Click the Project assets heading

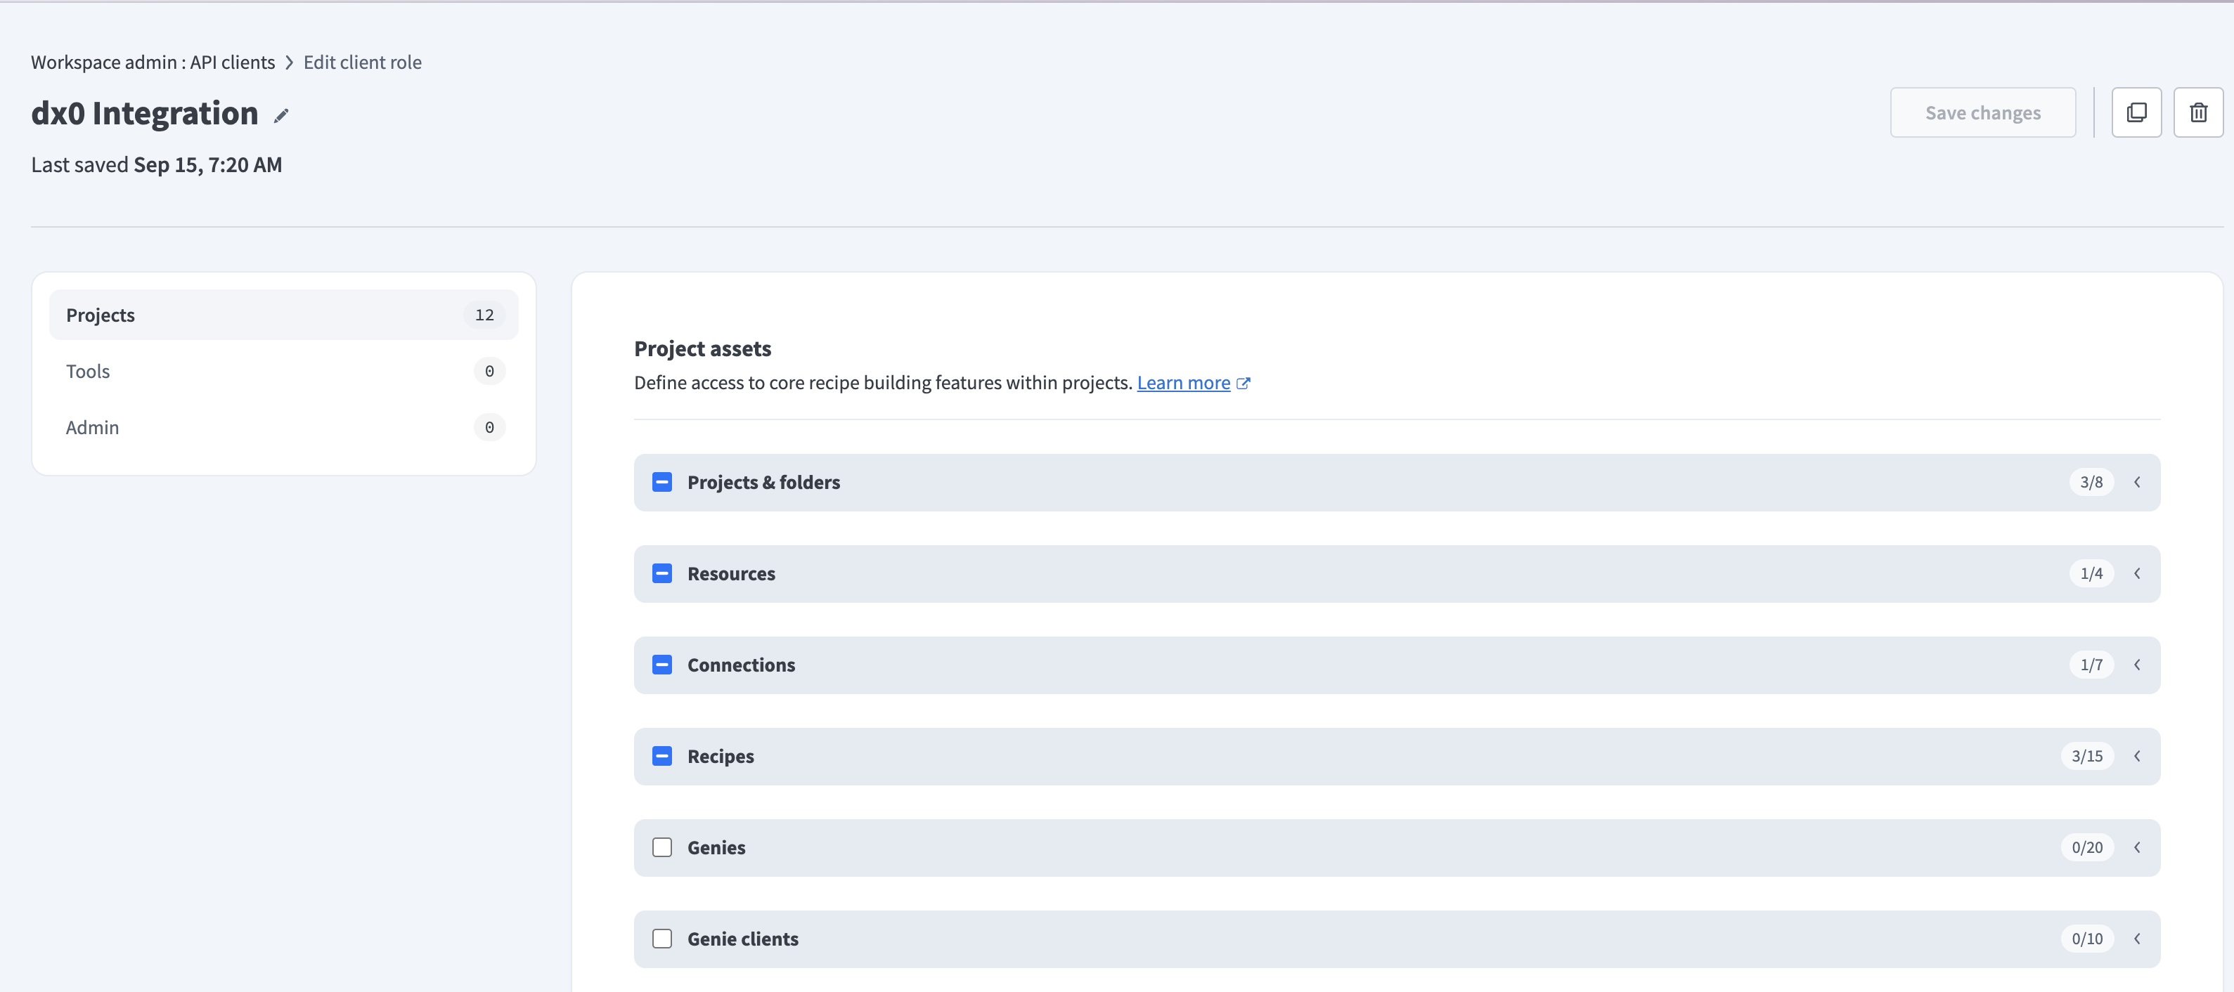[702, 348]
